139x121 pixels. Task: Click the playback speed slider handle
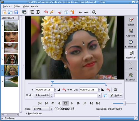125,103
